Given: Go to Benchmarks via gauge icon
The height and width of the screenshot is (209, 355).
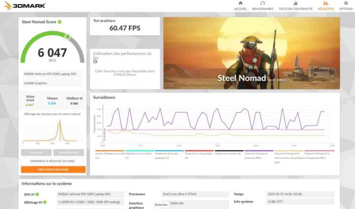Looking at the screenshot, I should pos(263,3).
